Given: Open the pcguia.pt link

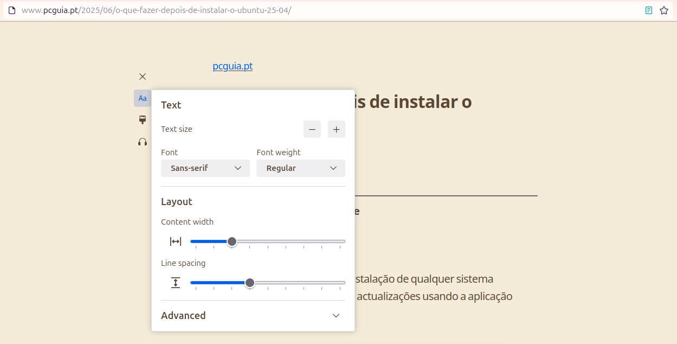Looking at the screenshot, I should (233, 66).
